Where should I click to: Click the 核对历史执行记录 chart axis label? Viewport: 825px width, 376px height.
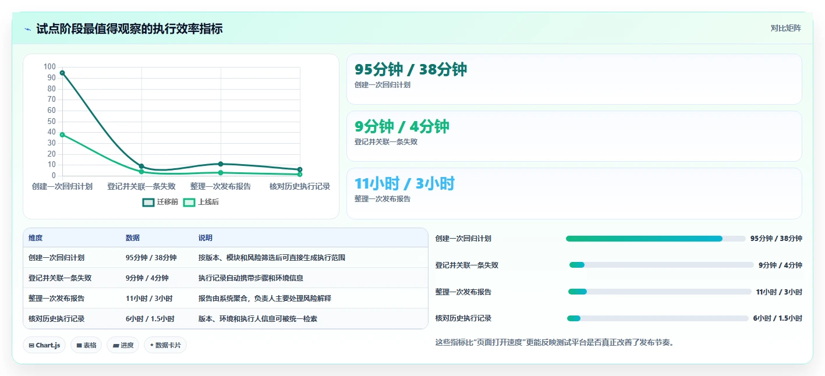[300, 186]
